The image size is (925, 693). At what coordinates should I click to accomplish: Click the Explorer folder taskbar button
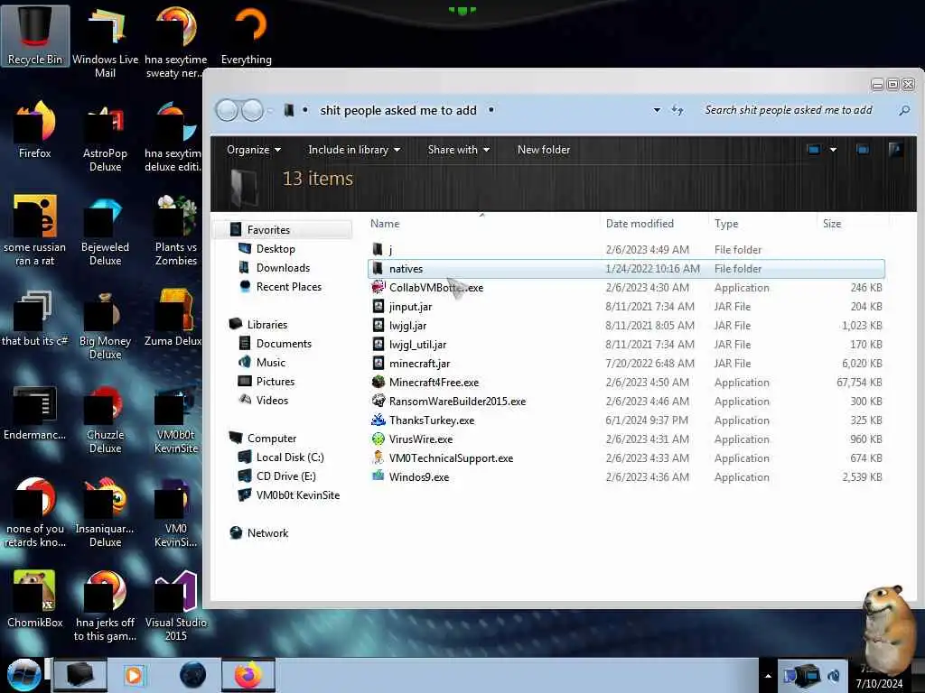80,675
